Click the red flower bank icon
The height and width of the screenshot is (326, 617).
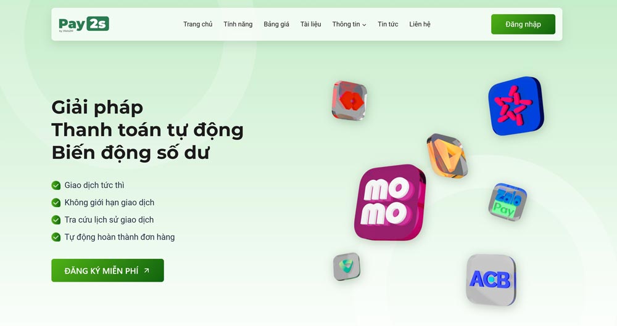pyautogui.click(x=349, y=100)
